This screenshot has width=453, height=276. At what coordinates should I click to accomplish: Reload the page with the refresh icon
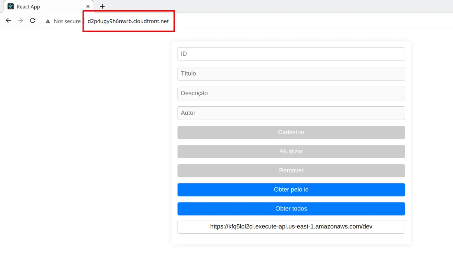coord(32,21)
